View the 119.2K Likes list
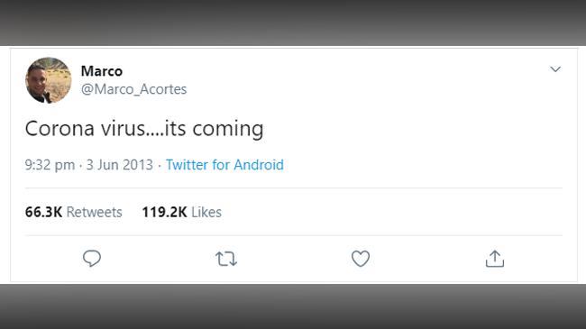Image resolution: width=586 pixels, height=329 pixels. [181, 212]
